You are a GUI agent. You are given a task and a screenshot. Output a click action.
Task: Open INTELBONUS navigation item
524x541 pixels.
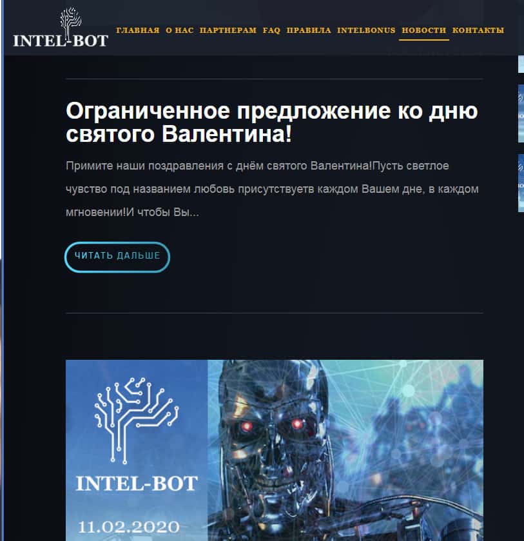[x=366, y=30]
